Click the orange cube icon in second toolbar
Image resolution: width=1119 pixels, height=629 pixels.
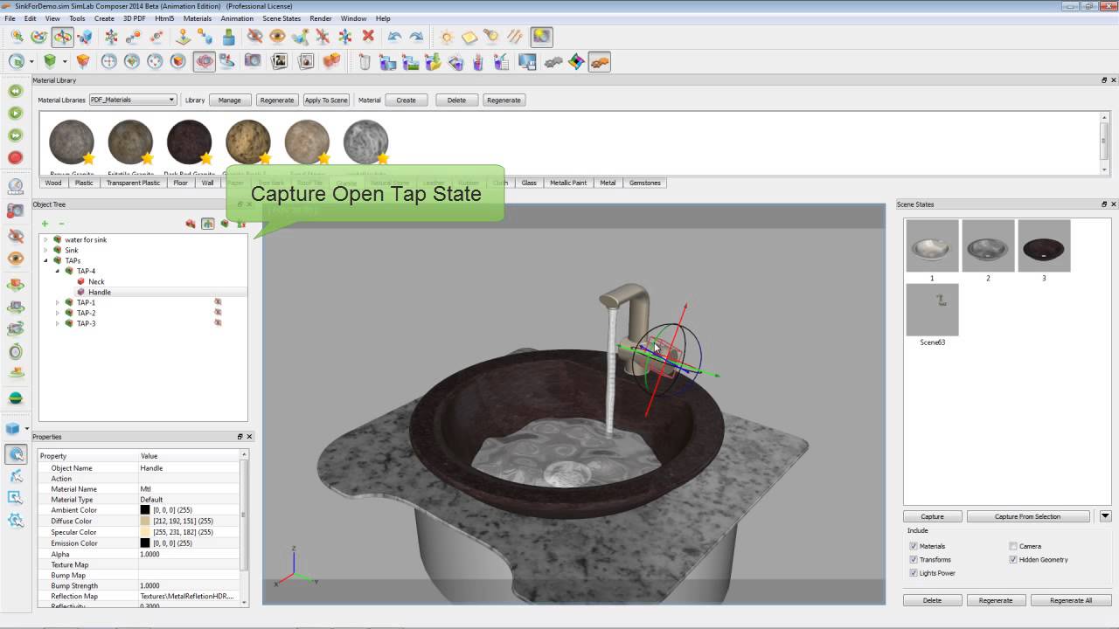(x=83, y=62)
